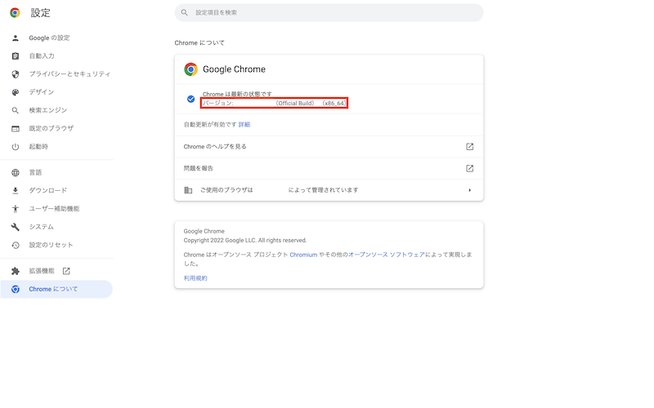Click the person icon for Google の設定
Image resolution: width=654 pixels, height=408 pixels.
tap(16, 38)
